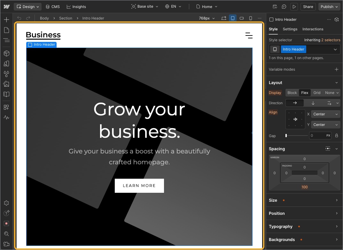The width and height of the screenshot is (343, 250).
Task: Select Body in the breadcrumb trail
Action: point(44,18)
